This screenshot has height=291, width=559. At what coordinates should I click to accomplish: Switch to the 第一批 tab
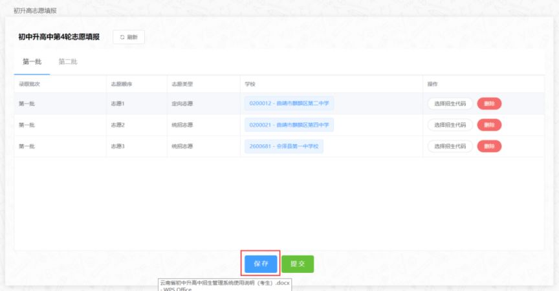(32, 61)
